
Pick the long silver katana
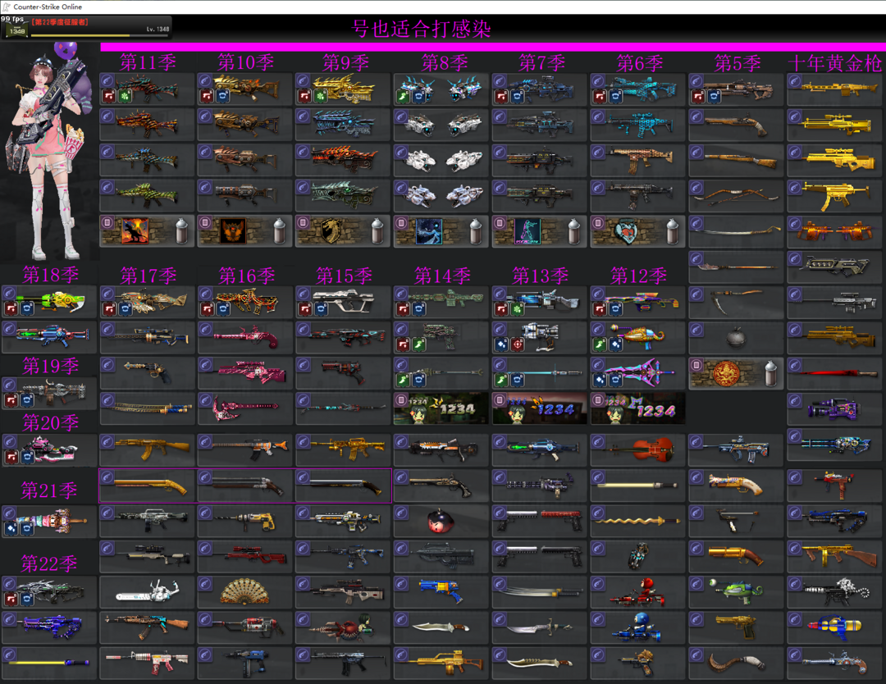point(539,592)
